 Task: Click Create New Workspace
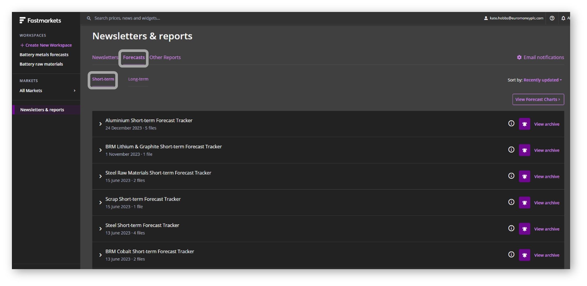point(46,45)
